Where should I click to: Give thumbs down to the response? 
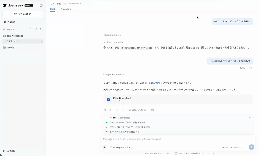[x=116, y=110]
